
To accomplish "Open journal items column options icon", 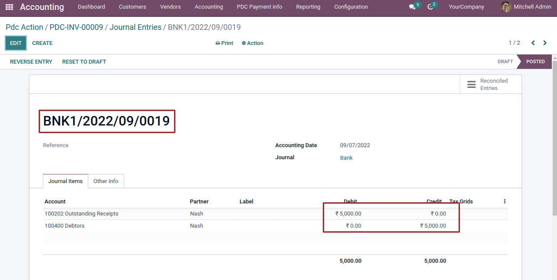I will [505, 201].
